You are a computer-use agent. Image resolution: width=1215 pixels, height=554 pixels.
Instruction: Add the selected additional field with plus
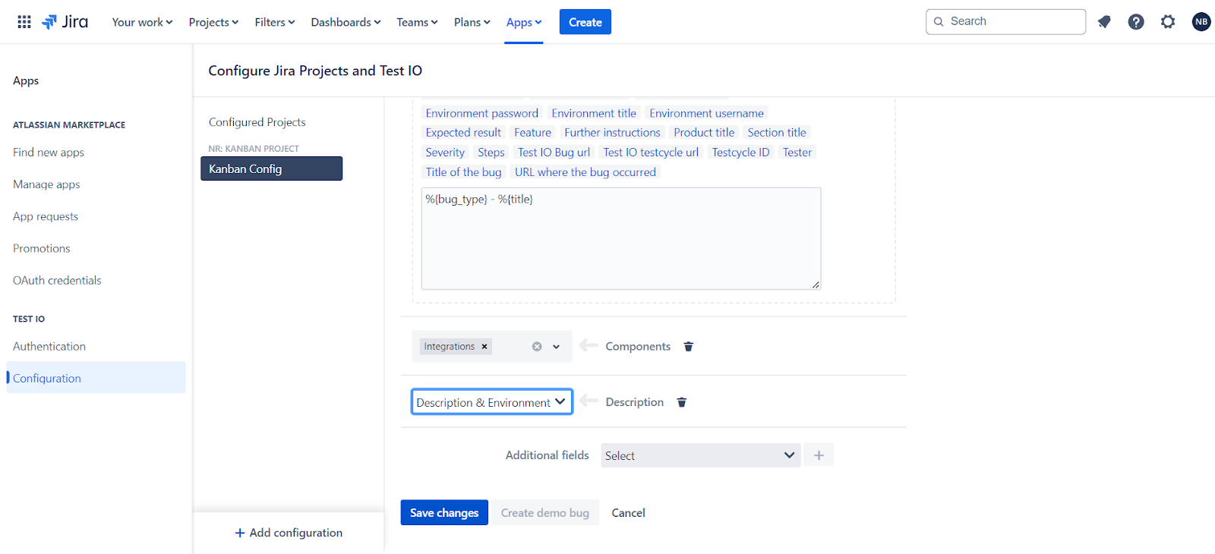click(819, 455)
